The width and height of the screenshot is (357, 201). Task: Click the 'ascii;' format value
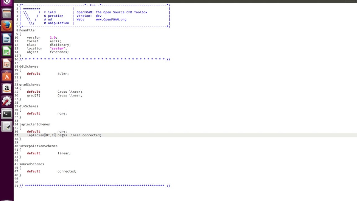[x=56, y=41]
